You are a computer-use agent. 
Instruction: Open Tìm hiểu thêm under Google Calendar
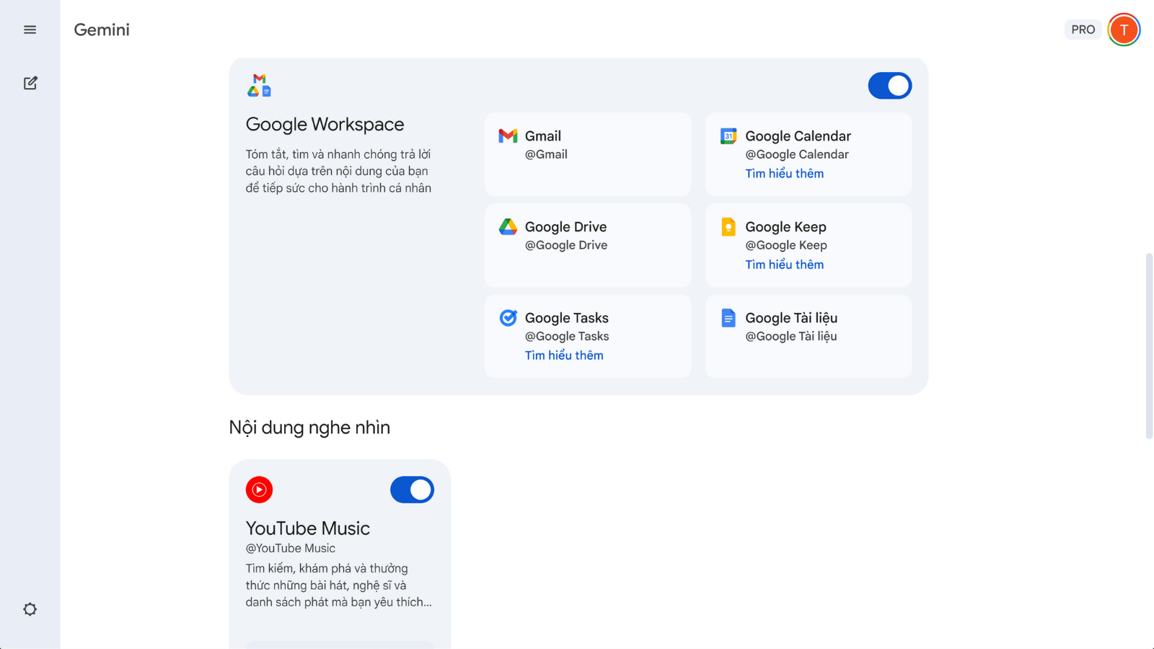coord(785,173)
